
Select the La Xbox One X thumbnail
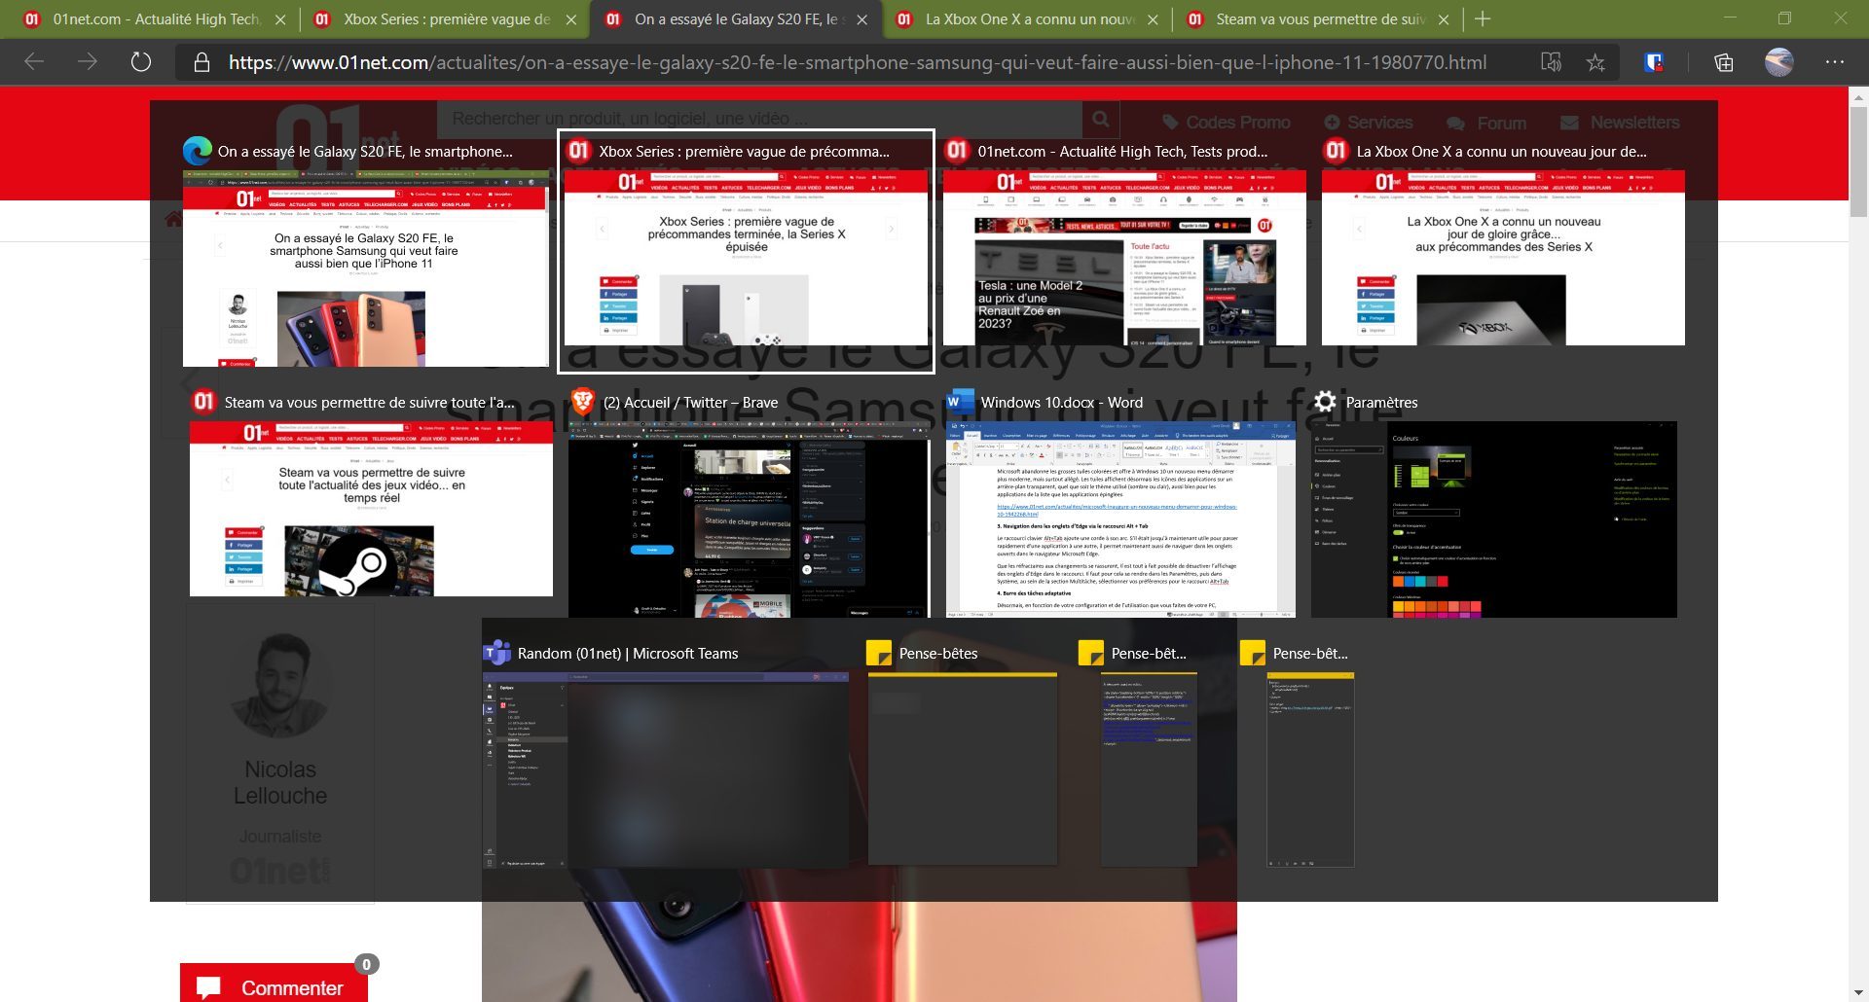tap(1503, 257)
